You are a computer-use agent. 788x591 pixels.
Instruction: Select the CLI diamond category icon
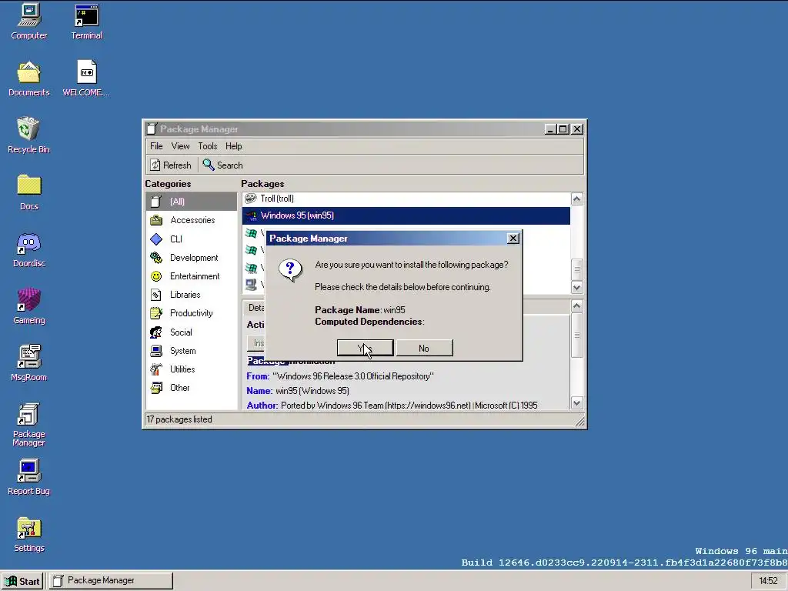[156, 239]
